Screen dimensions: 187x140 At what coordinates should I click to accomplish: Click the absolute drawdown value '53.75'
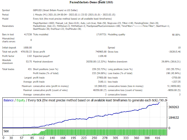(x=29, y=62)
